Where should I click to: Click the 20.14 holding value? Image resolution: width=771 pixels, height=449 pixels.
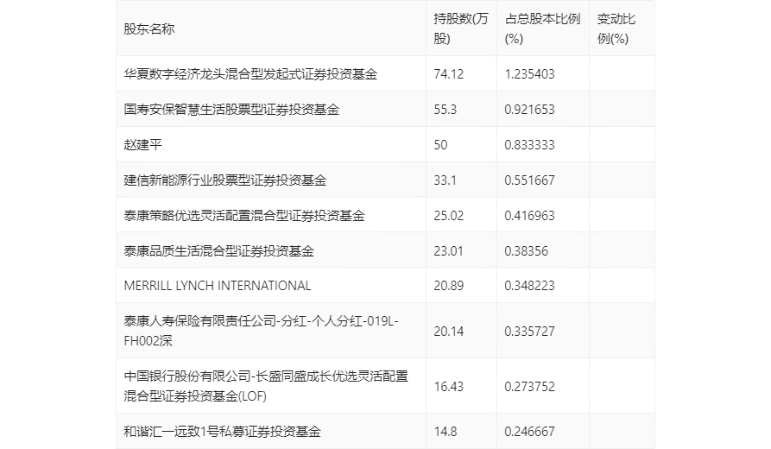448,331
